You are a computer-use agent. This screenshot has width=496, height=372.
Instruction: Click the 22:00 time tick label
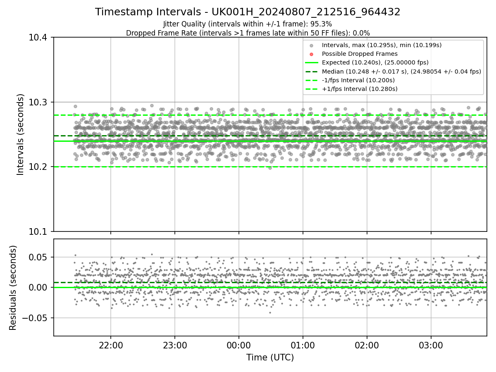[110, 345]
